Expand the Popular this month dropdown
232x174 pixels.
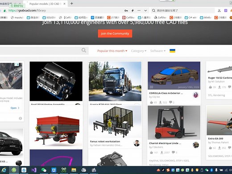coord(112,51)
